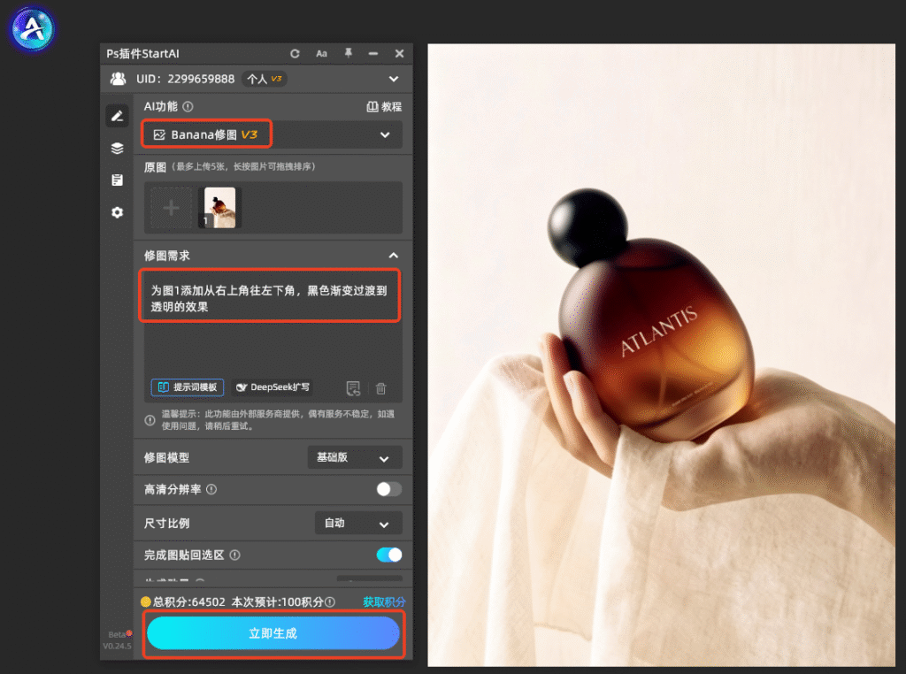Minimize the StartAI plugin panel
906x674 pixels.
point(373,54)
